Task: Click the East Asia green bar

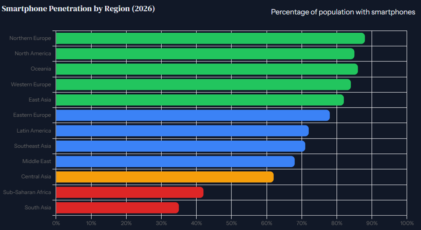Action: pos(200,100)
